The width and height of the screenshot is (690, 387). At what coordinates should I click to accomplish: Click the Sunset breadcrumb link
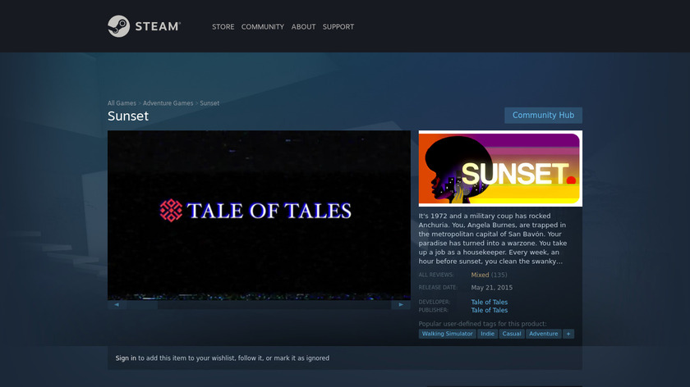click(x=209, y=103)
